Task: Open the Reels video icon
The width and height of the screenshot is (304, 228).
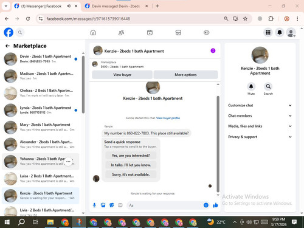Action: coord(150,32)
